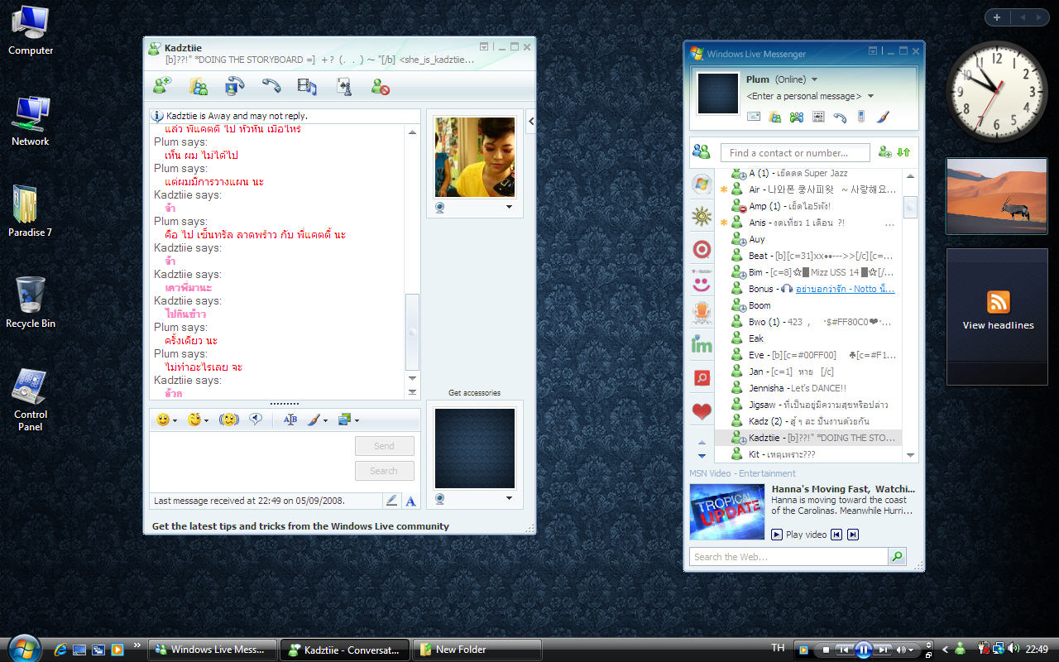Open the pink smiley tab in Messenger sidebar

pos(702,281)
